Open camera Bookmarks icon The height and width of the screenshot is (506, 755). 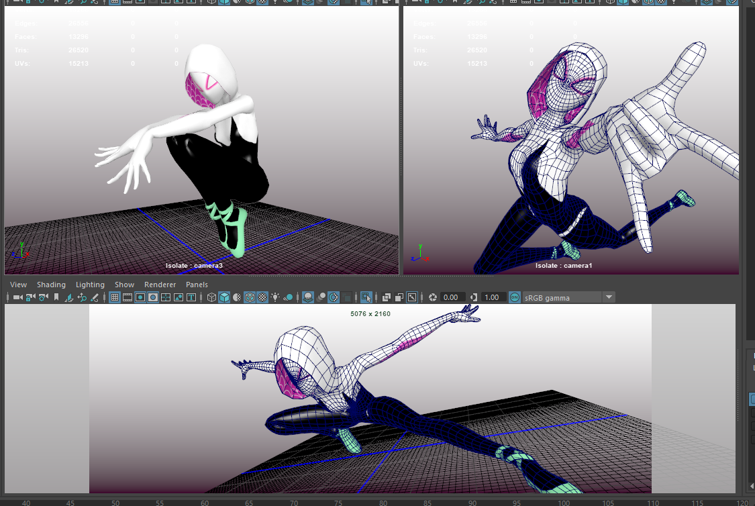tap(56, 297)
